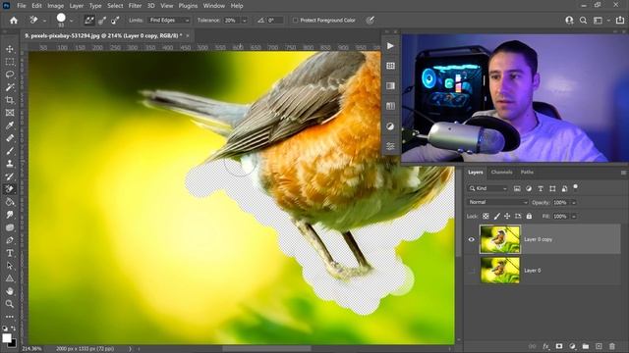The image size is (629, 353).
Task: Select the History Brush tool
Action: click(10, 176)
